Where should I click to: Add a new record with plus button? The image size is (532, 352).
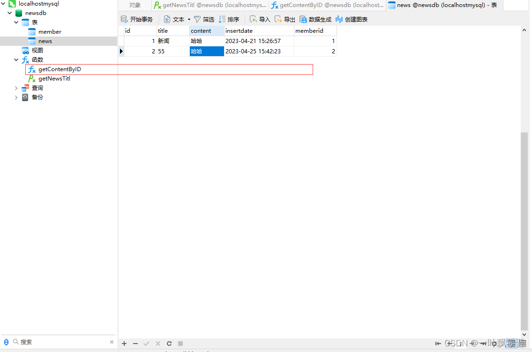pos(124,344)
